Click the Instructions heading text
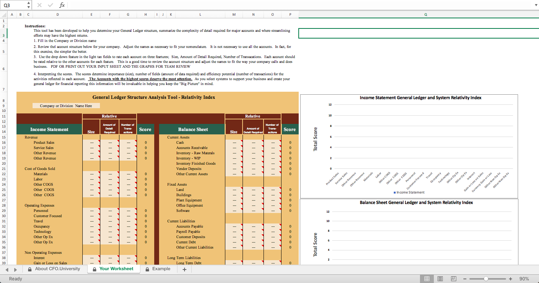The width and height of the screenshot is (539, 283). 35,26
